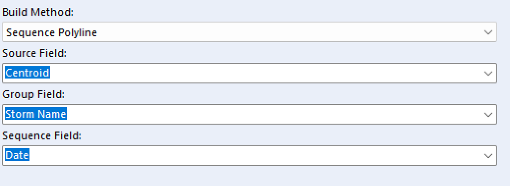
Task: Click the highlighted Centroid text
Action: coord(28,73)
